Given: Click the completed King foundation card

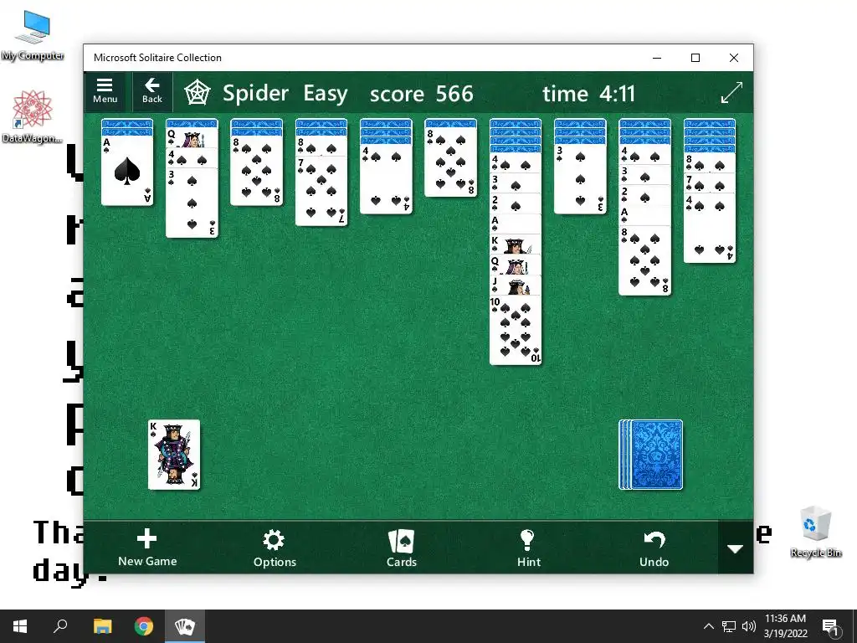Looking at the screenshot, I should point(174,455).
